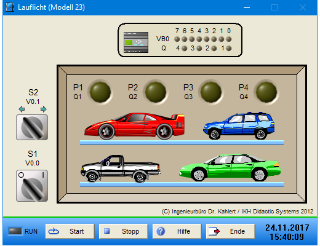Select the blue SUV image
320x246 pixels.
point(239,125)
